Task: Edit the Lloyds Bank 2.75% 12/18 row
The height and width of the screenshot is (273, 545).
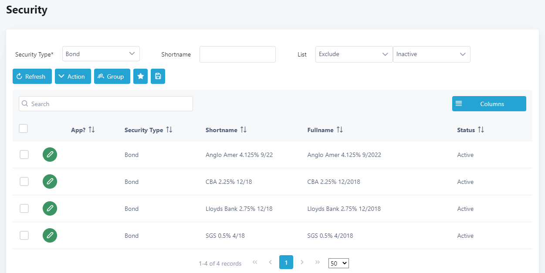Action: (50, 209)
